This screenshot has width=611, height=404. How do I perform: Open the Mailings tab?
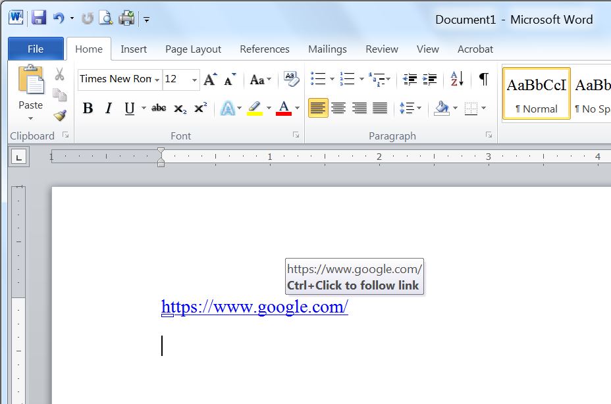pos(327,49)
